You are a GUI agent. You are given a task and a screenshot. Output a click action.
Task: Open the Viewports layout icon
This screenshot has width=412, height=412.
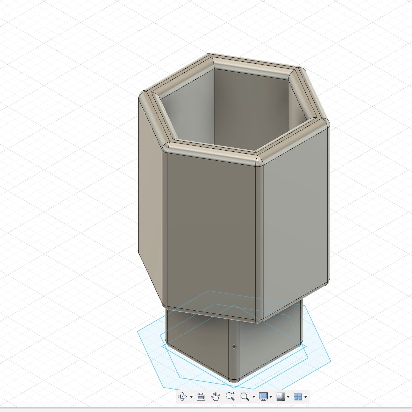click(298, 397)
